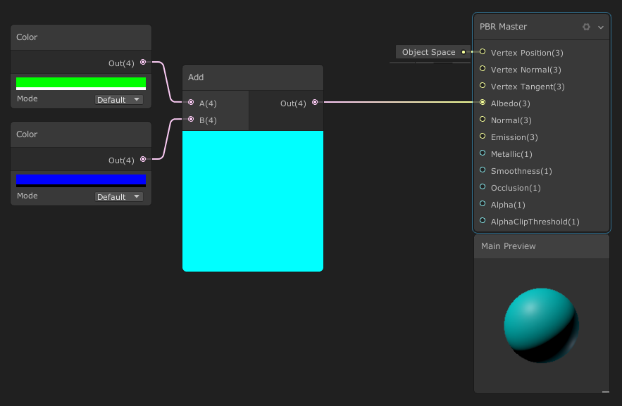Select the Vertex Position(3) port icon

click(x=483, y=52)
